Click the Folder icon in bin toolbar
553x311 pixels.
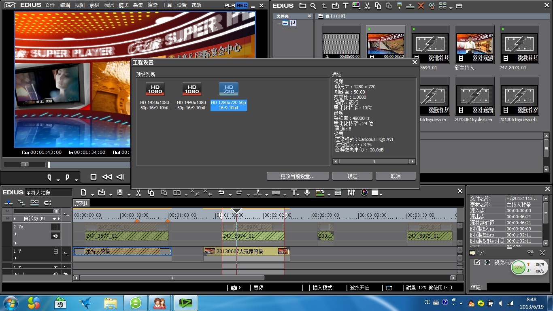[x=303, y=6]
